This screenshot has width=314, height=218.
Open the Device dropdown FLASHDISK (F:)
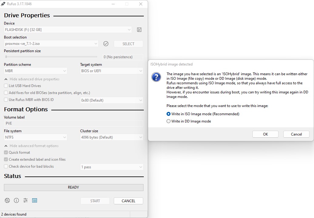point(68,30)
